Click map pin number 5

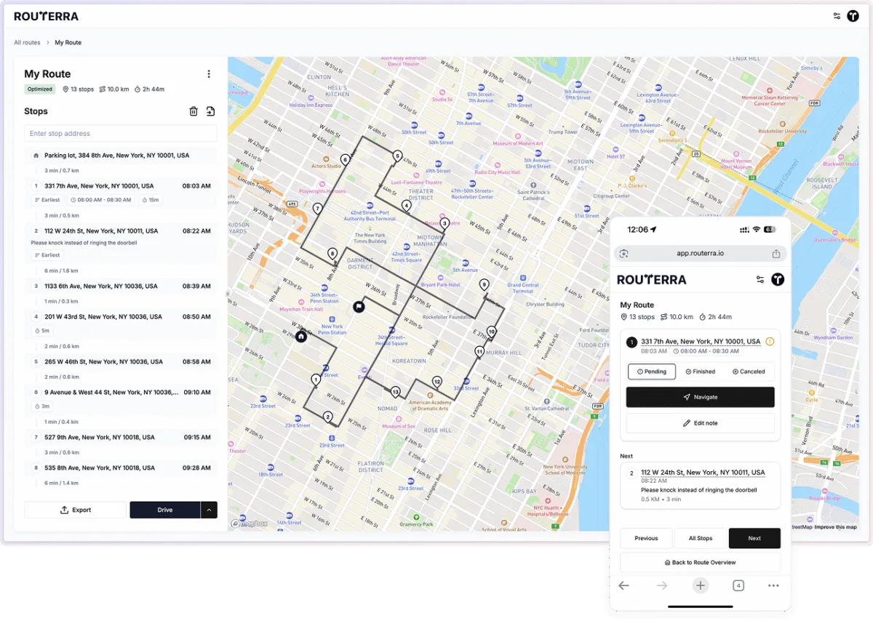pyautogui.click(x=397, y=156)
